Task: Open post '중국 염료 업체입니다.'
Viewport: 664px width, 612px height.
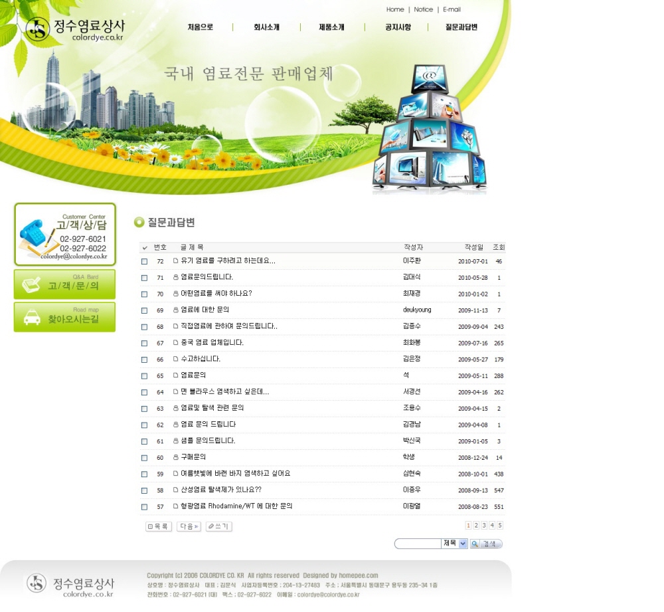Action: click(212, 343)
